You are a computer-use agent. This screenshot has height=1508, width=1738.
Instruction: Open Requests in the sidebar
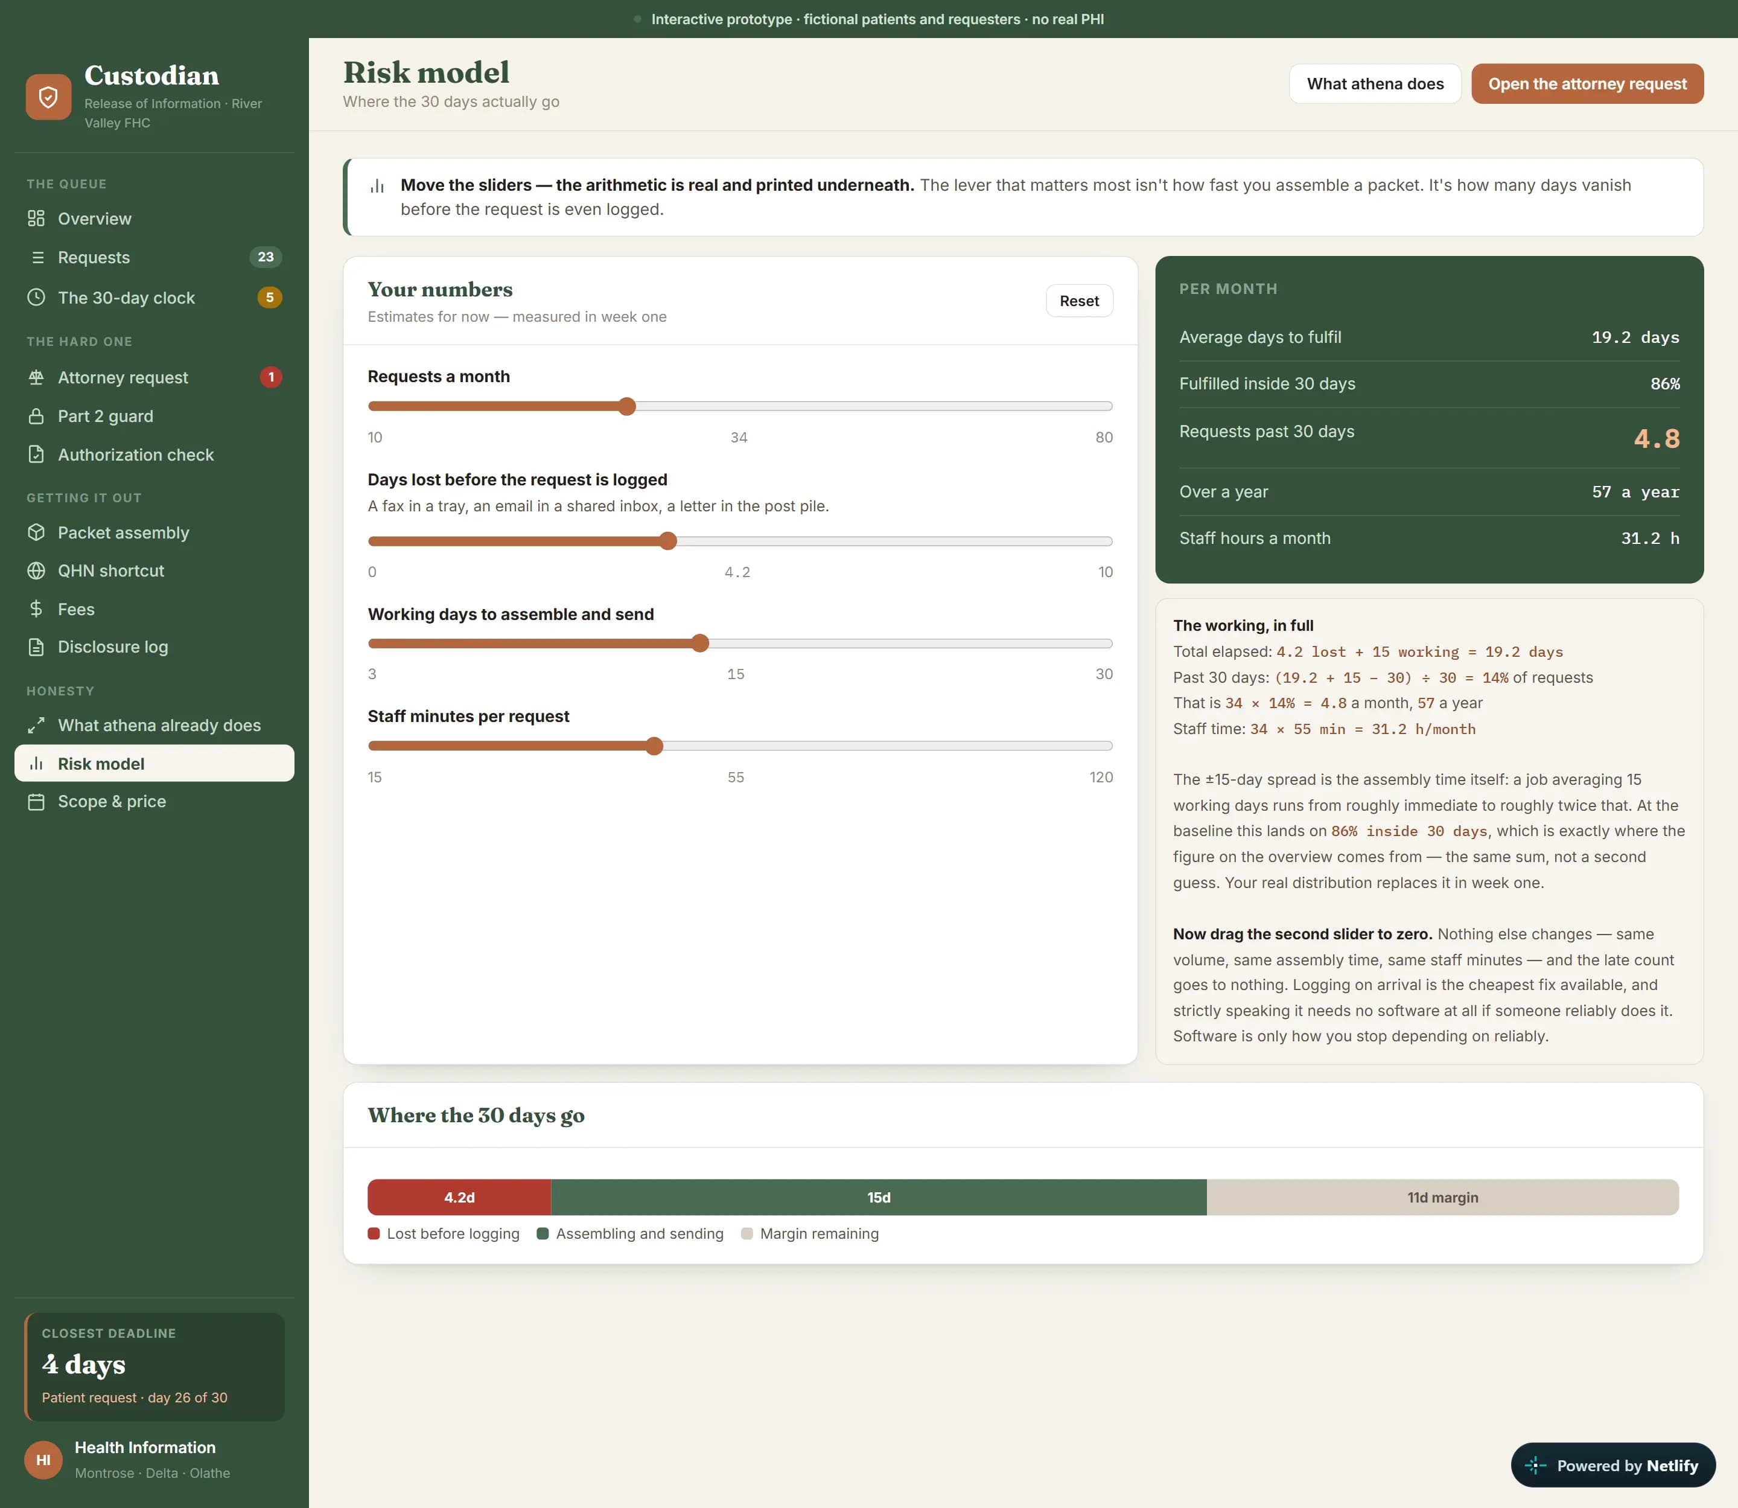pyautogui.click(x=154, y=258)
